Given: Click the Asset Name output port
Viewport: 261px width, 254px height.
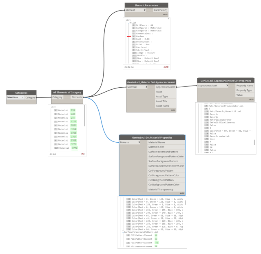Looking at the screenshot, I should click(166, 106).
